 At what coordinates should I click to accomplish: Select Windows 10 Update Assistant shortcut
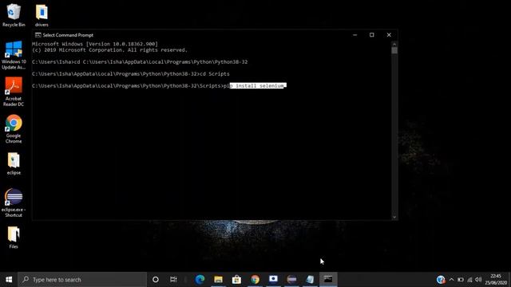(14, 55)
